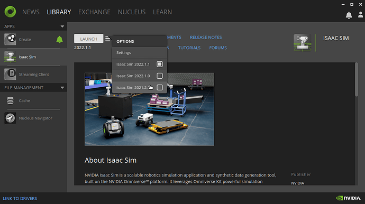Click the hamburger options icon beside Launch
This screenshot has height=204, width=365.
pyautogui.click(x=107, y=39)
